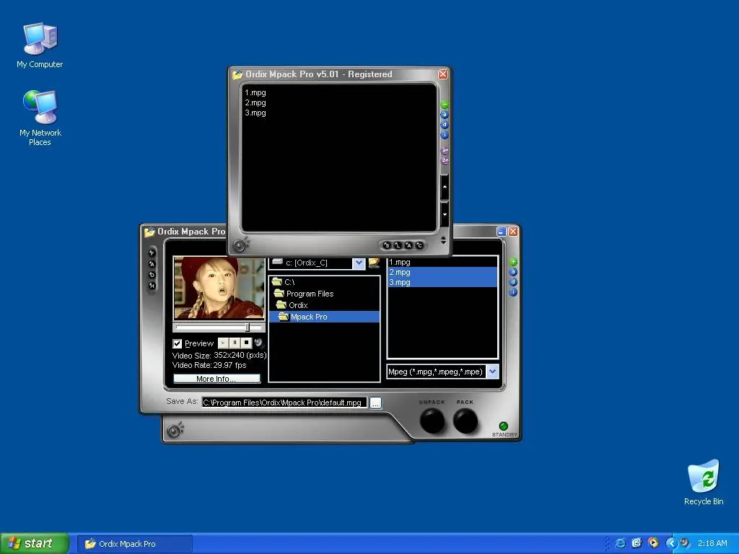Select the My Network Places desktop icon
The image size is (739, 554).
[40, 118]
